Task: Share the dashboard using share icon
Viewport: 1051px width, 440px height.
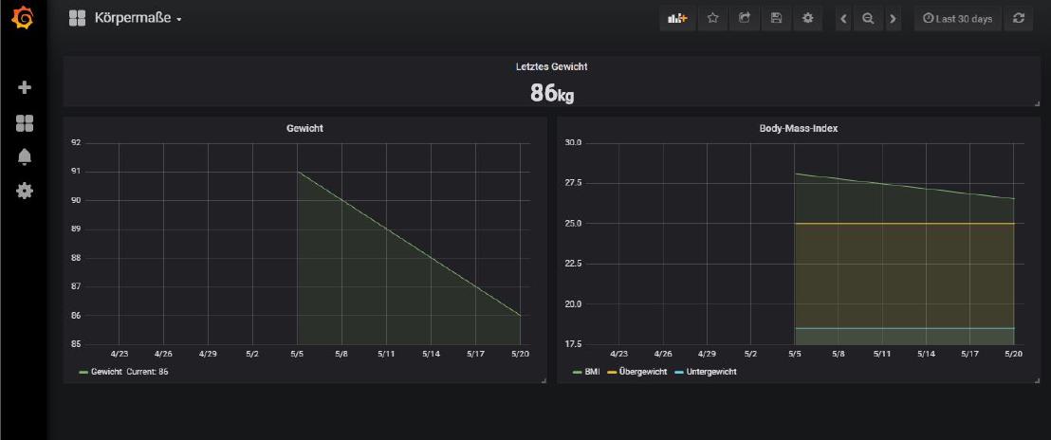Action: (744, 19)
